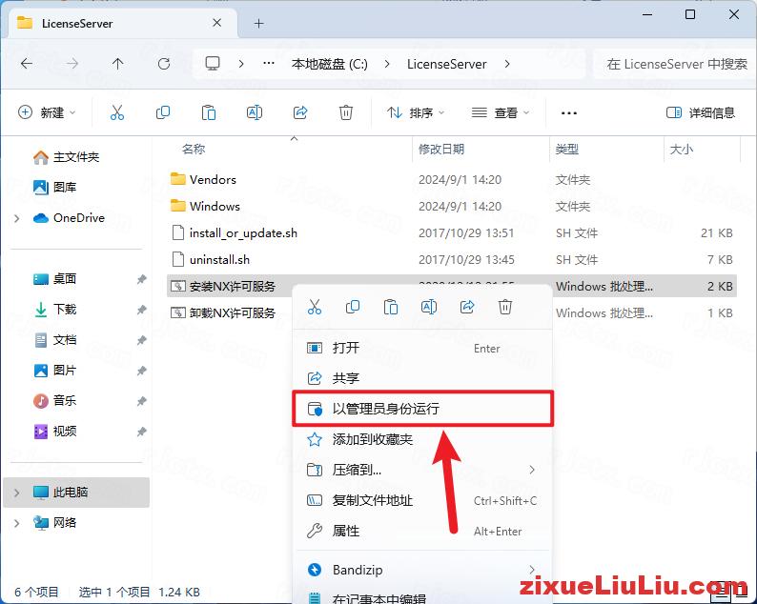Image resolution: width=757 pixels, height=604 pixels.
Task: Sort by the 修改日期 column header
Action: (x=441, y=149)
